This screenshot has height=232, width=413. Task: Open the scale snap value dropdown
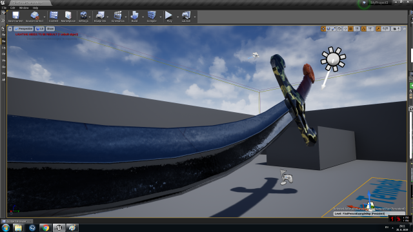(x=385, y=28)
